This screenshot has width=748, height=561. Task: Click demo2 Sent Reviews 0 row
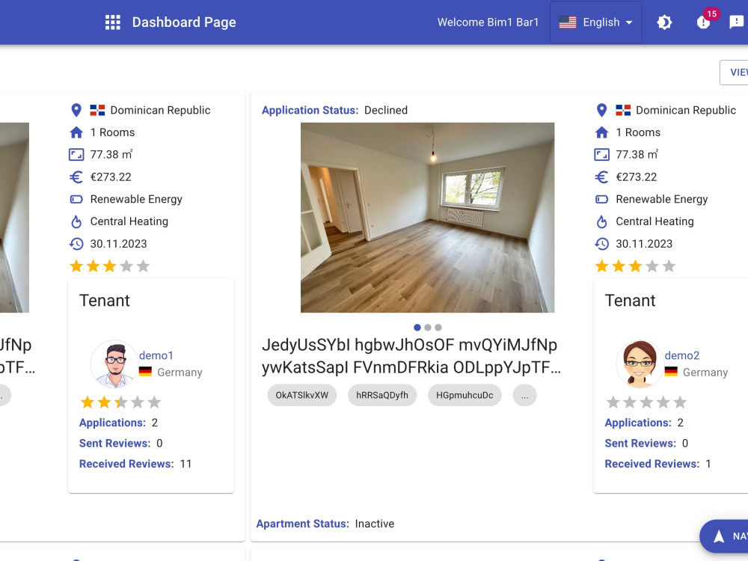[x=646, y=443]
